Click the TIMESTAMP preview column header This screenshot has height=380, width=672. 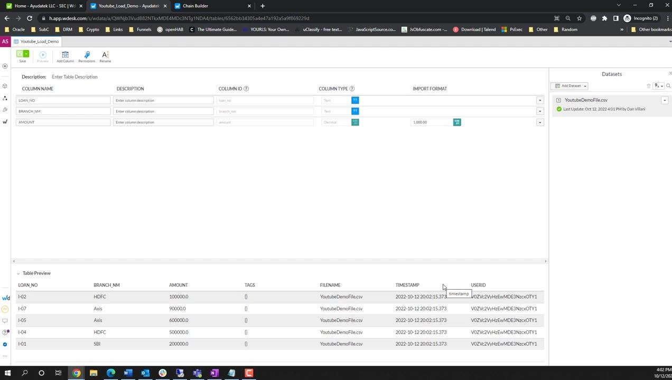(x=407, y=285)
